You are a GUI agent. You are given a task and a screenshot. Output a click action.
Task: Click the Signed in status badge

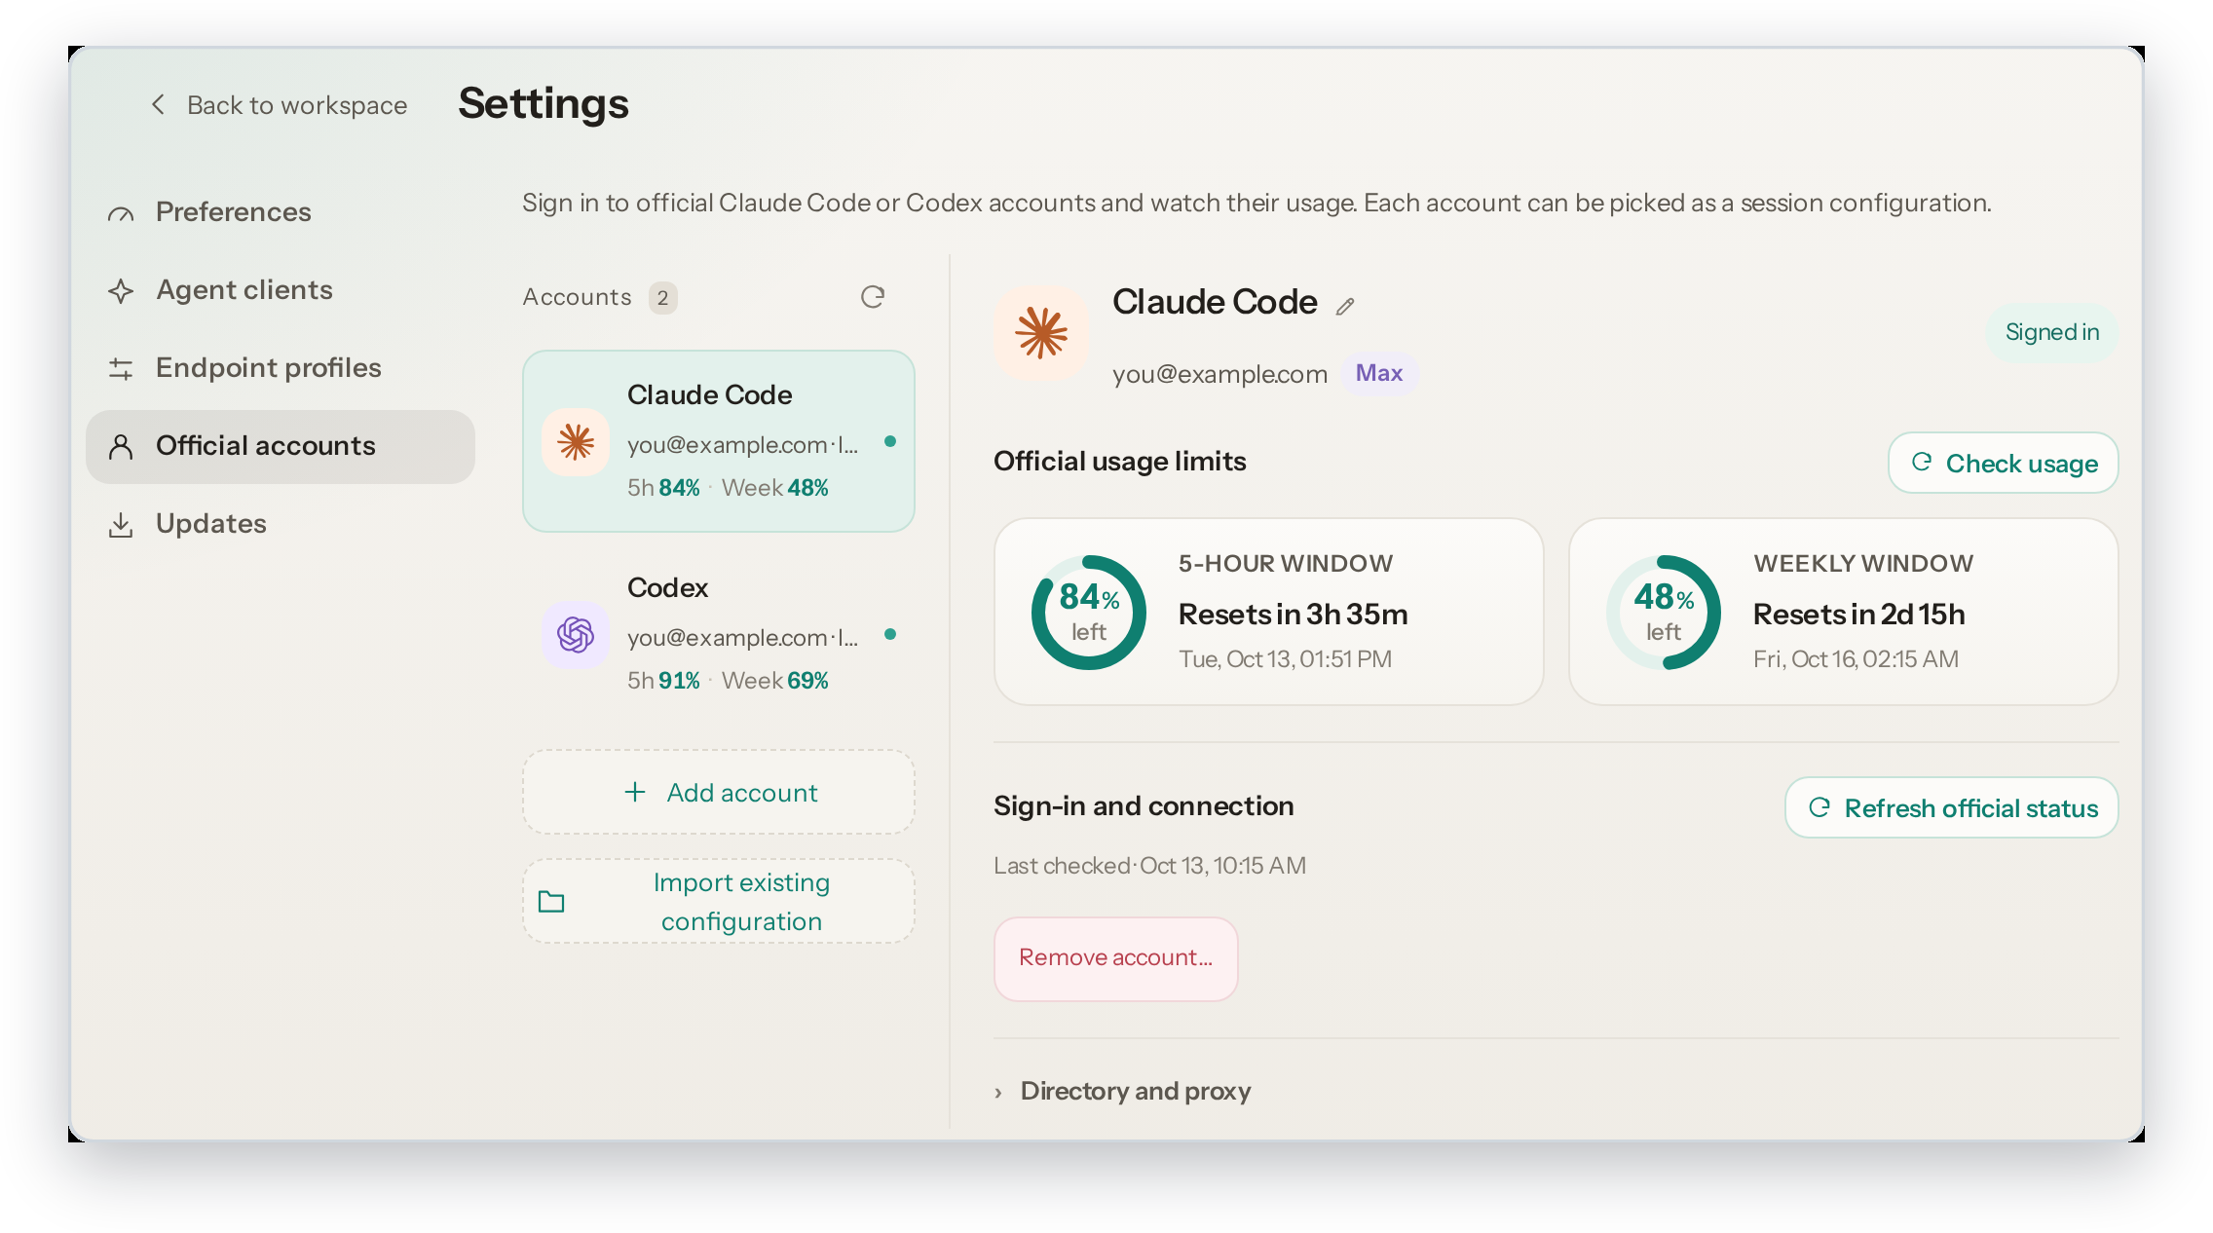click(2052, 332)
